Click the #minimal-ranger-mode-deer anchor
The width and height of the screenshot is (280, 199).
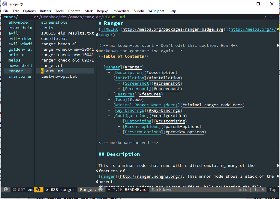(212, 105)
